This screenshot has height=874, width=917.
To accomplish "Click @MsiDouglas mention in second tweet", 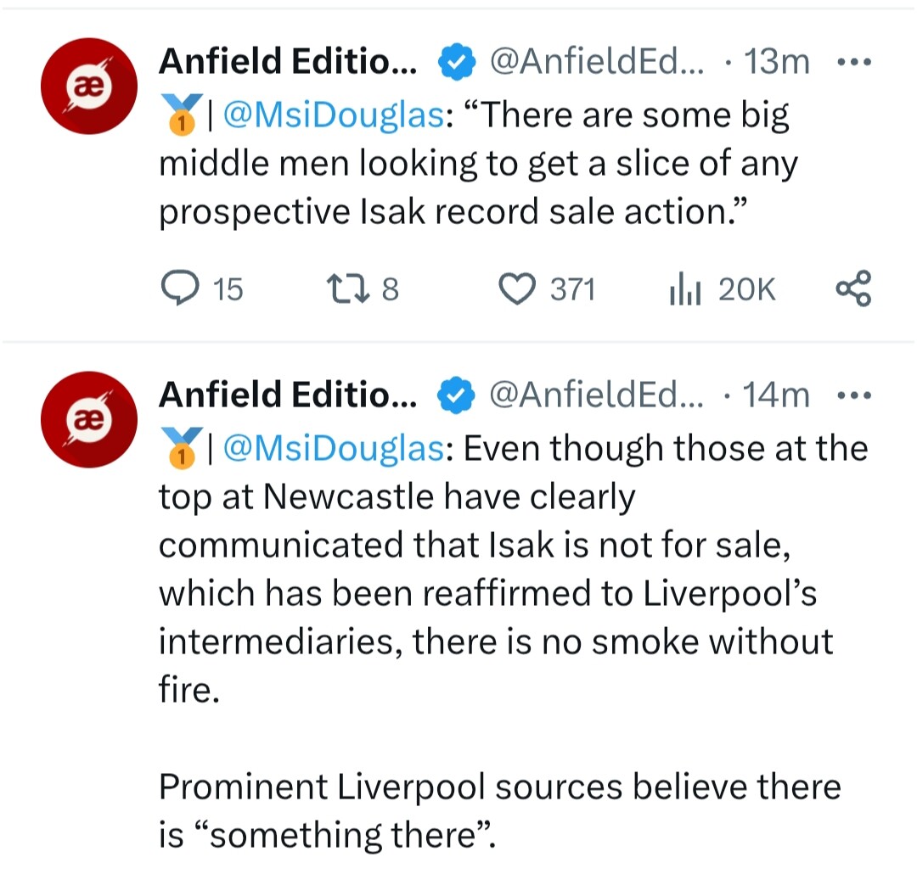I will coord(331,448).
